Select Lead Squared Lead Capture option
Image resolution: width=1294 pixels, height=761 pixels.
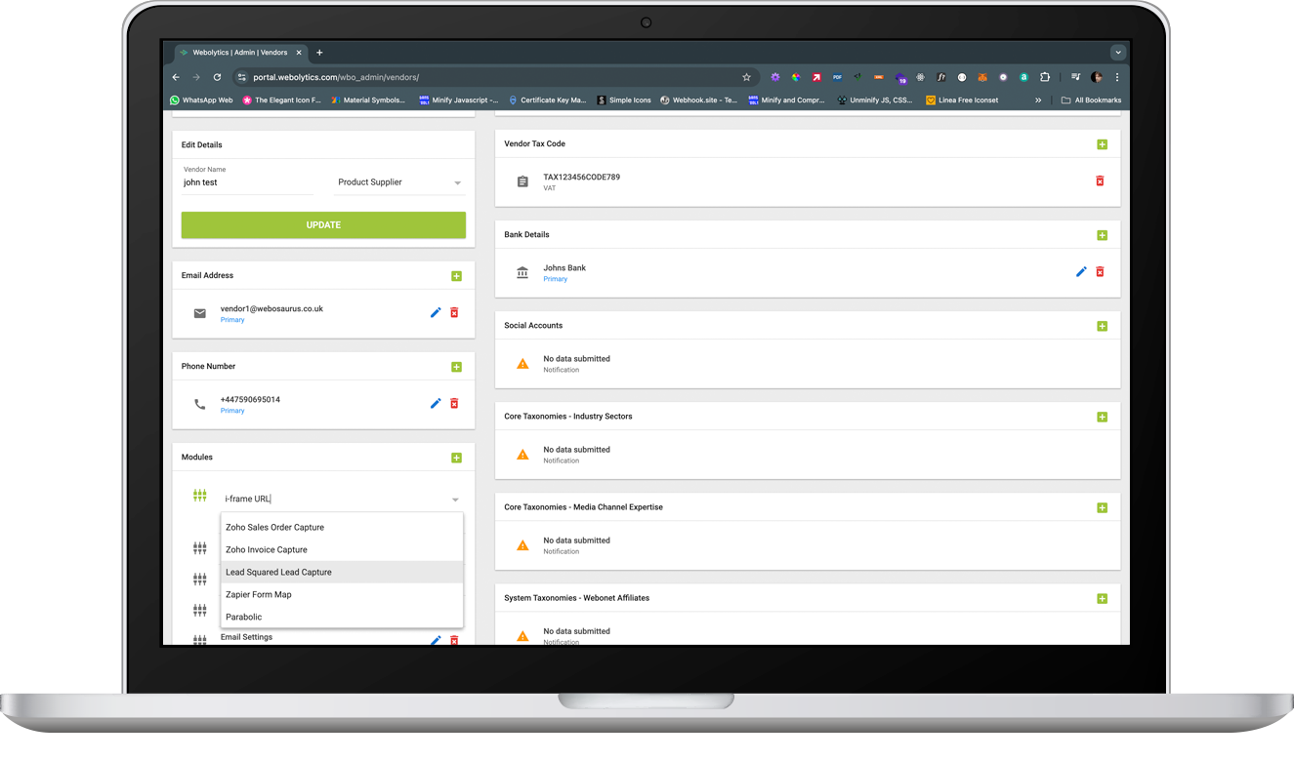[x=279, y=572]
